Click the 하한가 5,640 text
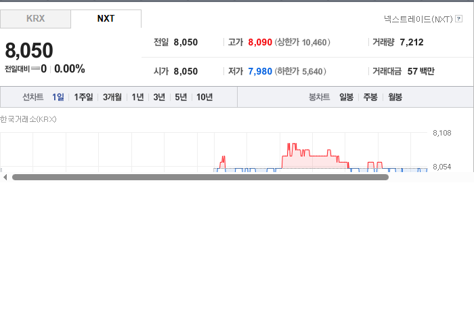 (301, 71)
